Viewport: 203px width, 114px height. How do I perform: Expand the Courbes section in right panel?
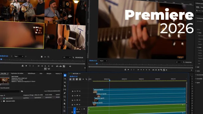(196, 71)
